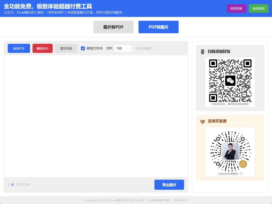Toggle the 单独文件夹 checkbox
Screen dimensions: 272x204
(x=83, y=48)
